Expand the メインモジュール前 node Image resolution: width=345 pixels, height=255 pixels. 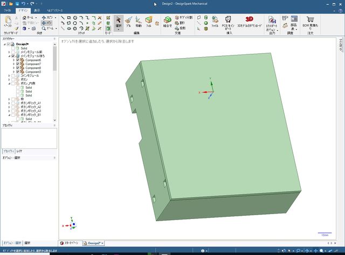pos(9,52)
